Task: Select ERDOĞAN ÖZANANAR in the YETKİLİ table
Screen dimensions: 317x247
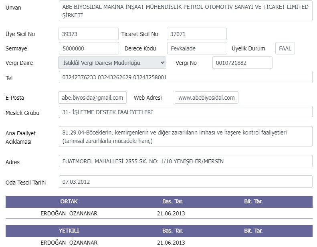Action: click(69, 243)
